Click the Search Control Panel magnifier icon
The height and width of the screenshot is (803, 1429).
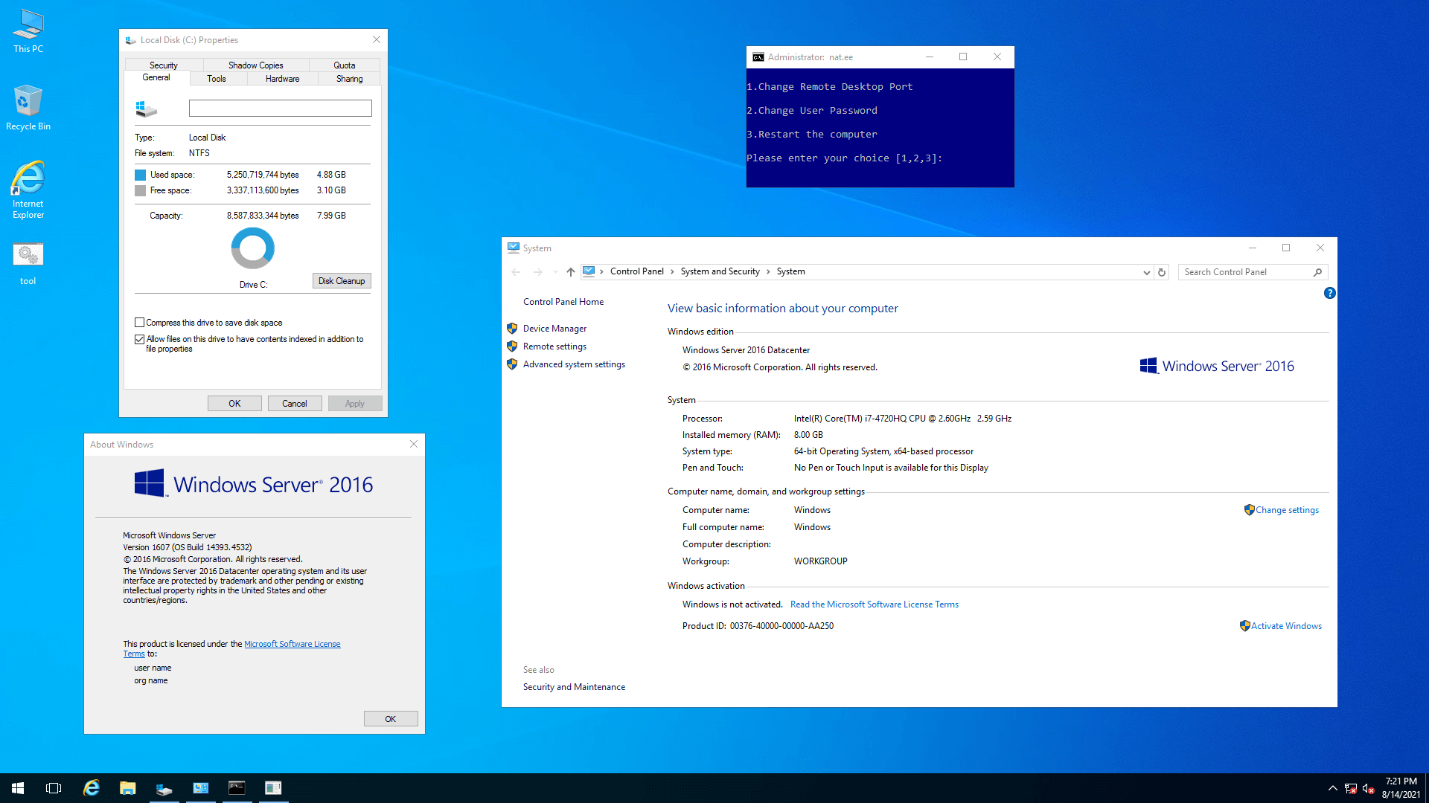point(1317,272)
